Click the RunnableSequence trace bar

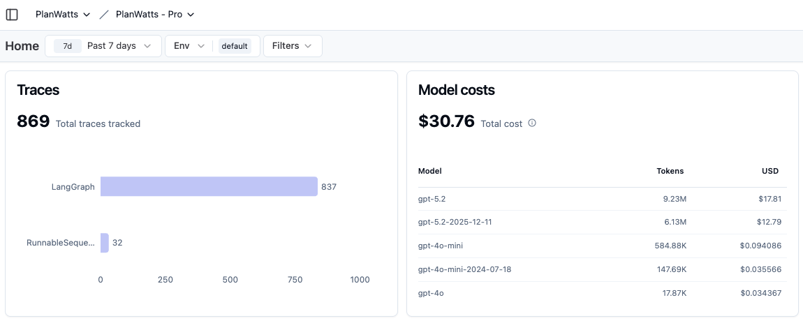coord(105,243)
